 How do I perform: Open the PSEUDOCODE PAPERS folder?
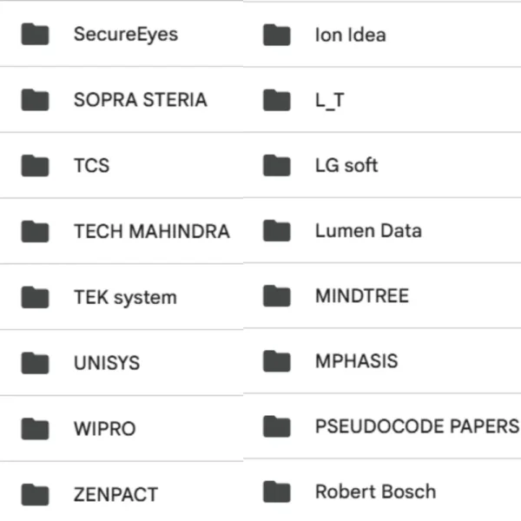(416, 426)
